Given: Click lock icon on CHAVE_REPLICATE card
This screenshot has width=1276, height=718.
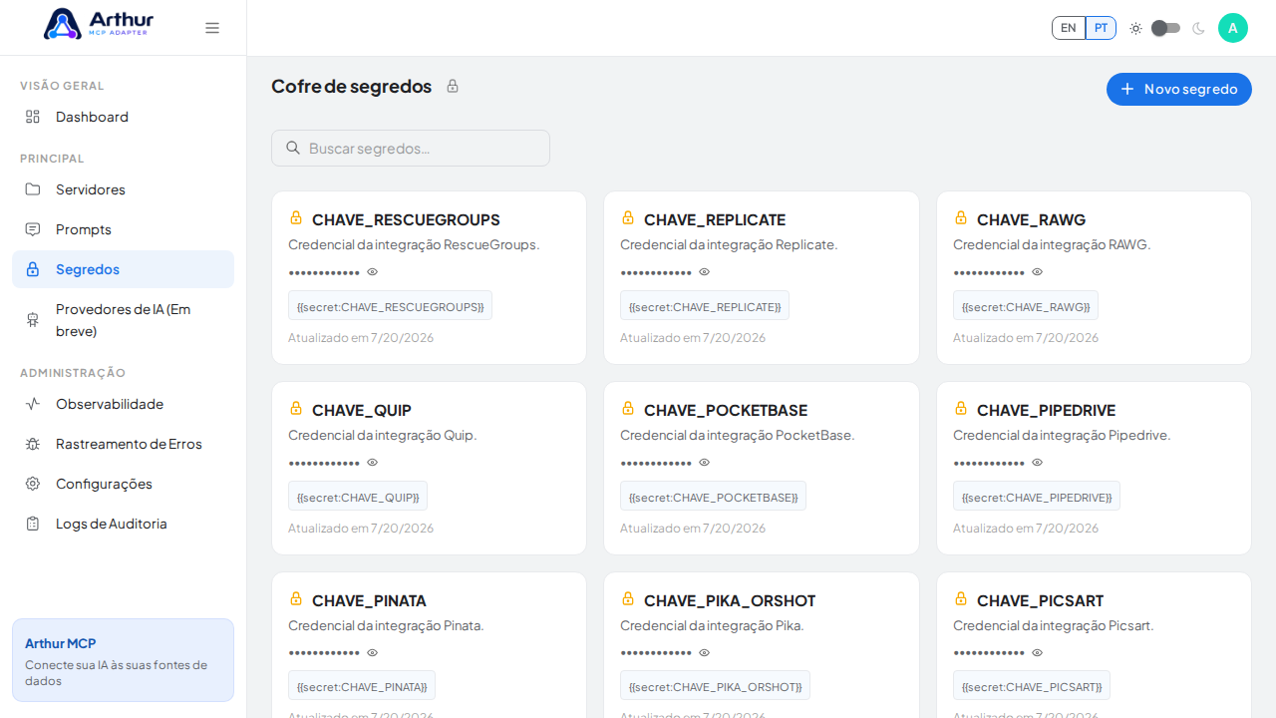Looking at the screenshot, I should click(x=628, y=217).
